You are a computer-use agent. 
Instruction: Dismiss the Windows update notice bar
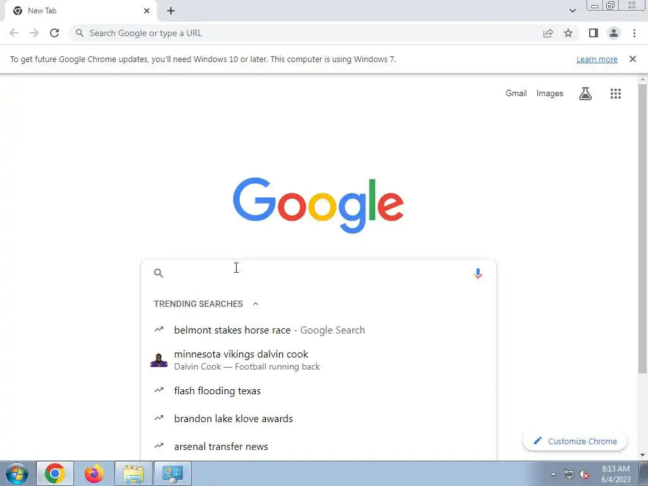(x=632, y=59)
